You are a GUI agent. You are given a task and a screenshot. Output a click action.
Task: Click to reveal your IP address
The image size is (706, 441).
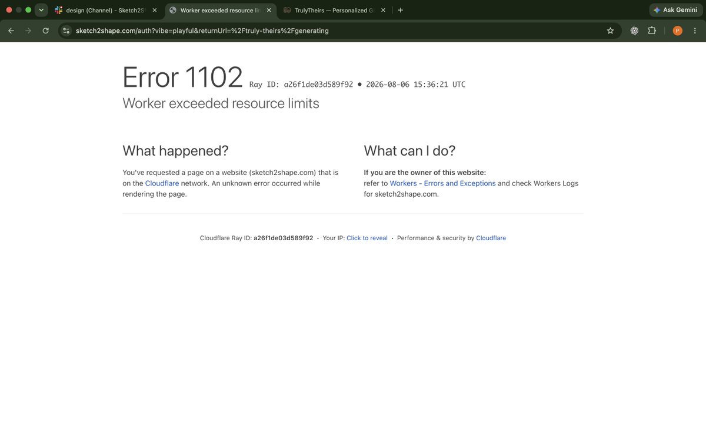(x=367, y=238)
